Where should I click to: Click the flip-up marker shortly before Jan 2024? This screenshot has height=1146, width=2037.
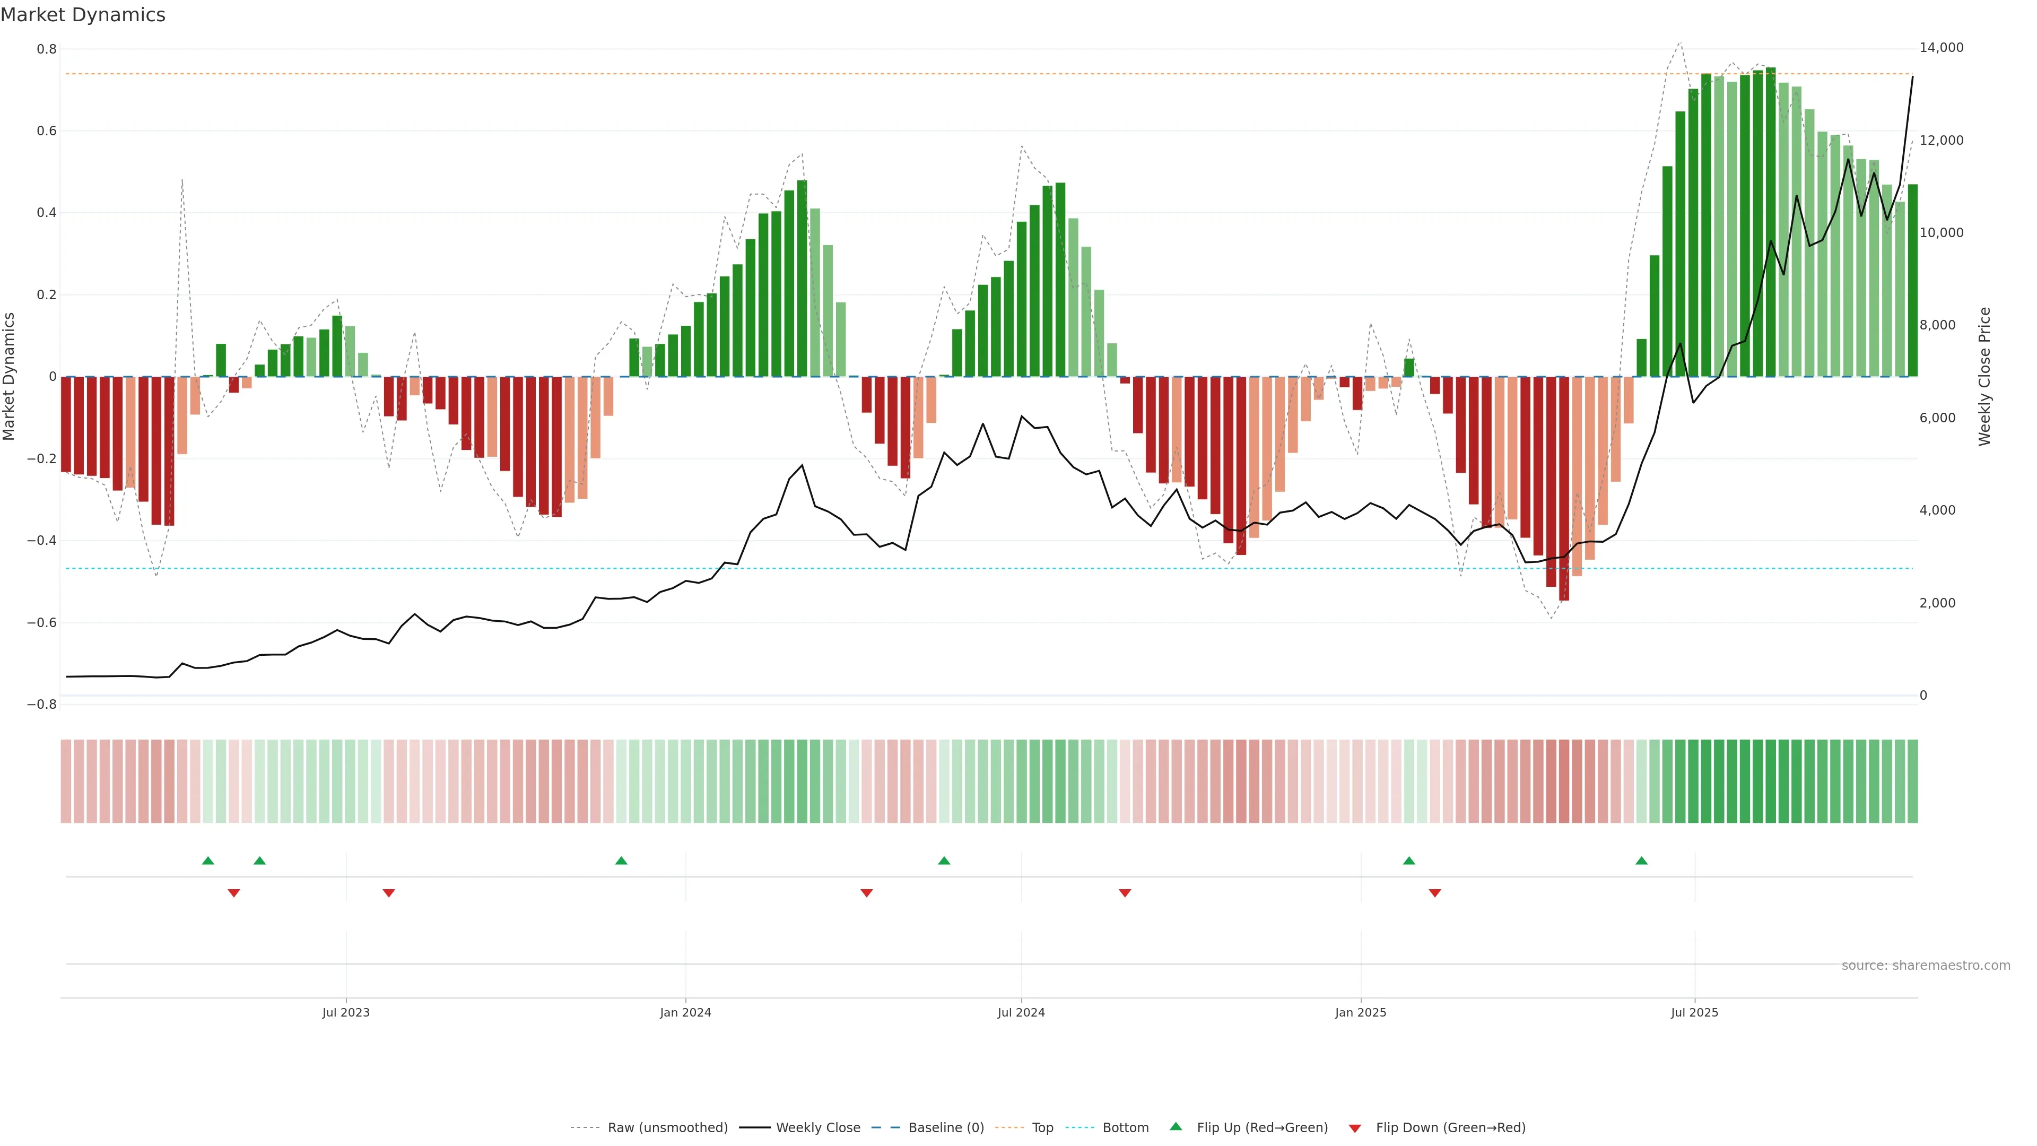(621, 861)
